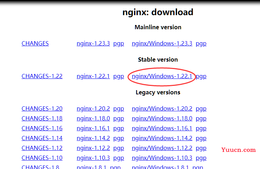Download nginx/Windows-1.10.3 build

162,158
